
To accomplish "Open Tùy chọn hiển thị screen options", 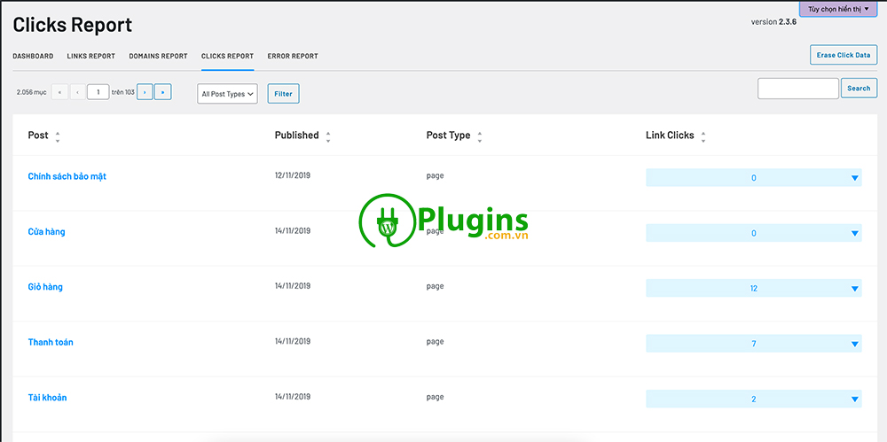I will pos(838,9).
